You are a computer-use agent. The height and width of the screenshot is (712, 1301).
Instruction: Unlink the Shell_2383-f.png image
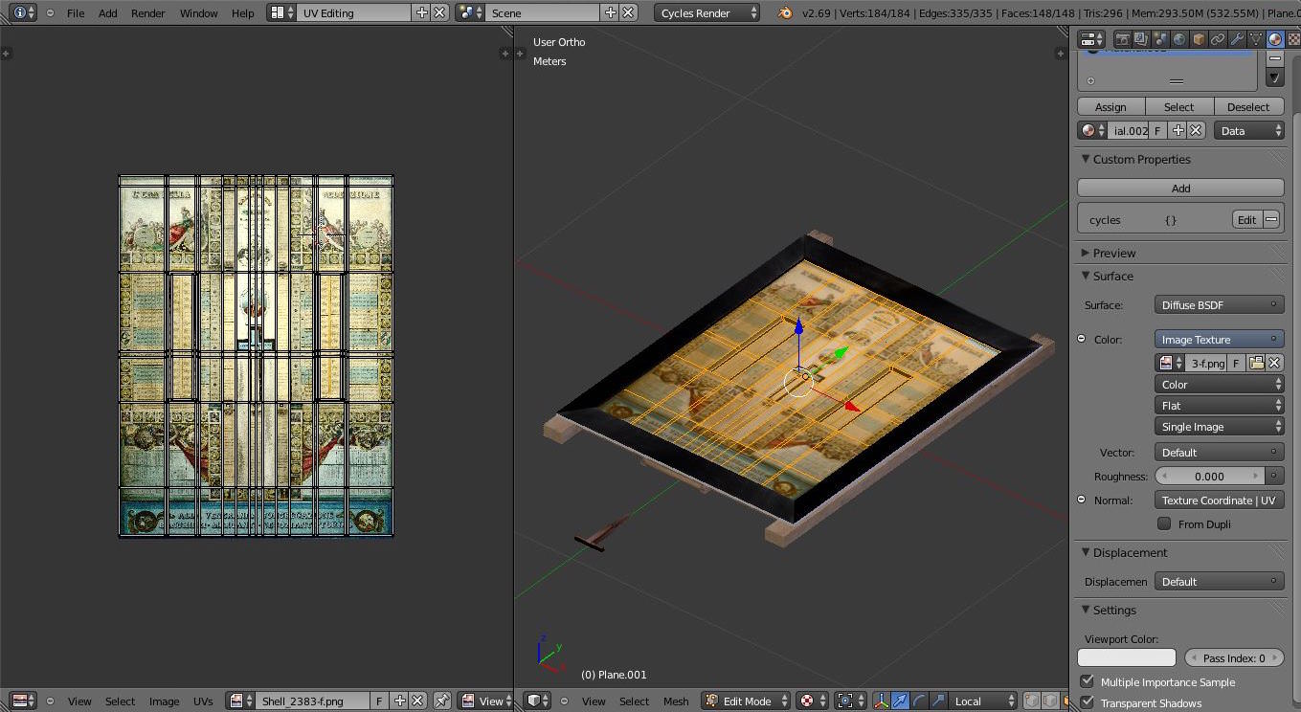click(x=417, y=701)
